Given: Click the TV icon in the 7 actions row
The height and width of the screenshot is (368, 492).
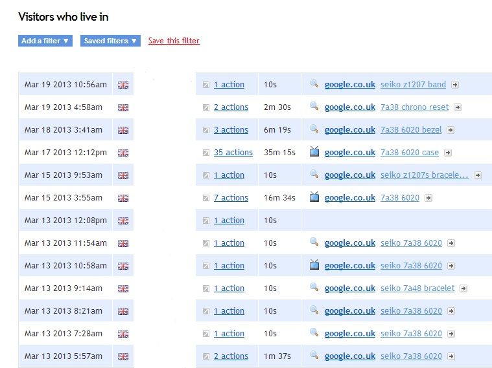Looking at the screenshot, I should [x=314, y=197].
